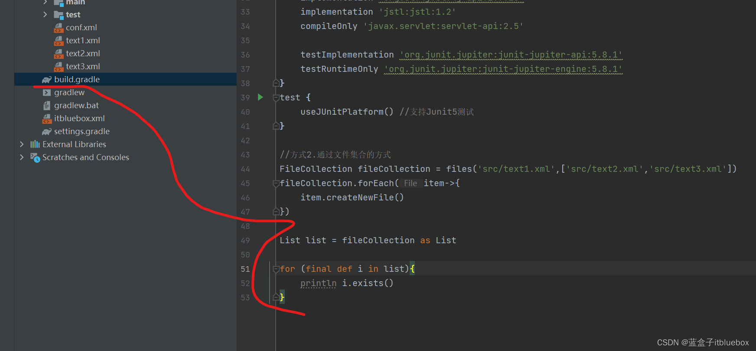Select text1.xml in the project tree

83,40
